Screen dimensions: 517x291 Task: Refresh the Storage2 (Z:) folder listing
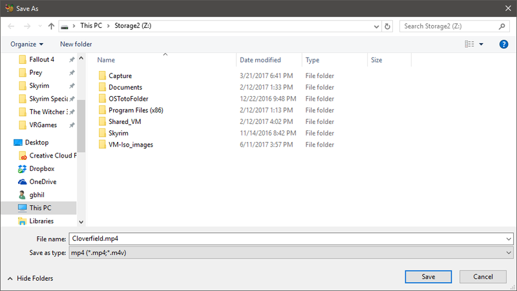coord(388,27)
